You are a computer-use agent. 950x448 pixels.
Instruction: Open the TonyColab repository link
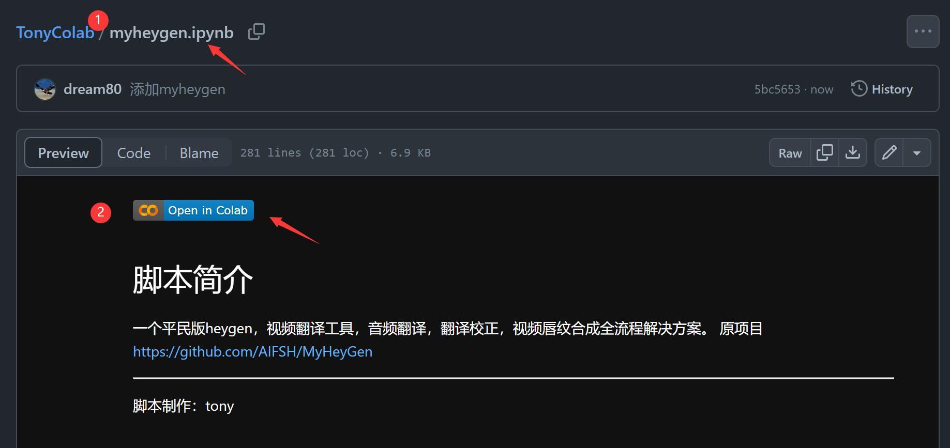click(x=55, y=33)
